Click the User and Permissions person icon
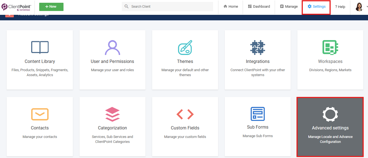 [x=112, y=48]
